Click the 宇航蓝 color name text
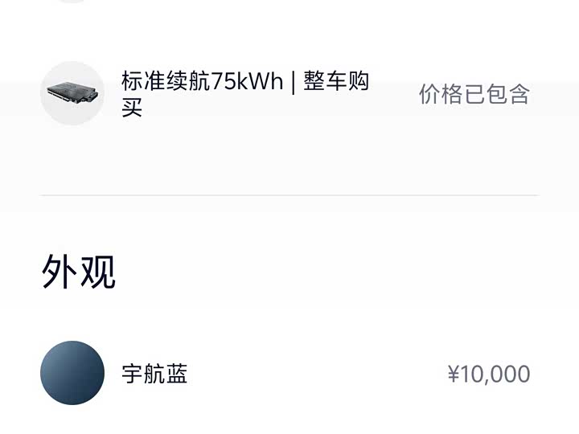Screen dimensions: 579x434 [x=154, y=374]
